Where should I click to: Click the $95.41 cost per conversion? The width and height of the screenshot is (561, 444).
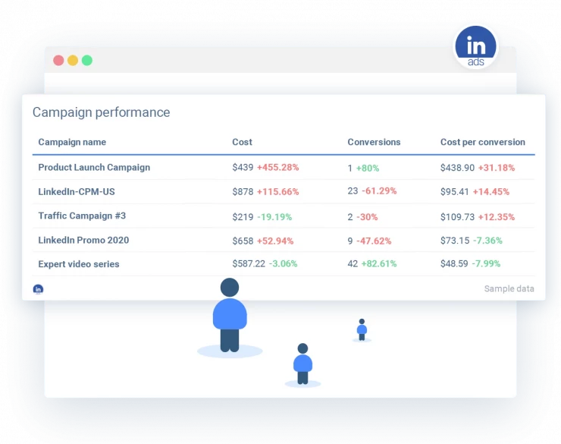pyautogui.click(x=454, y=192)
